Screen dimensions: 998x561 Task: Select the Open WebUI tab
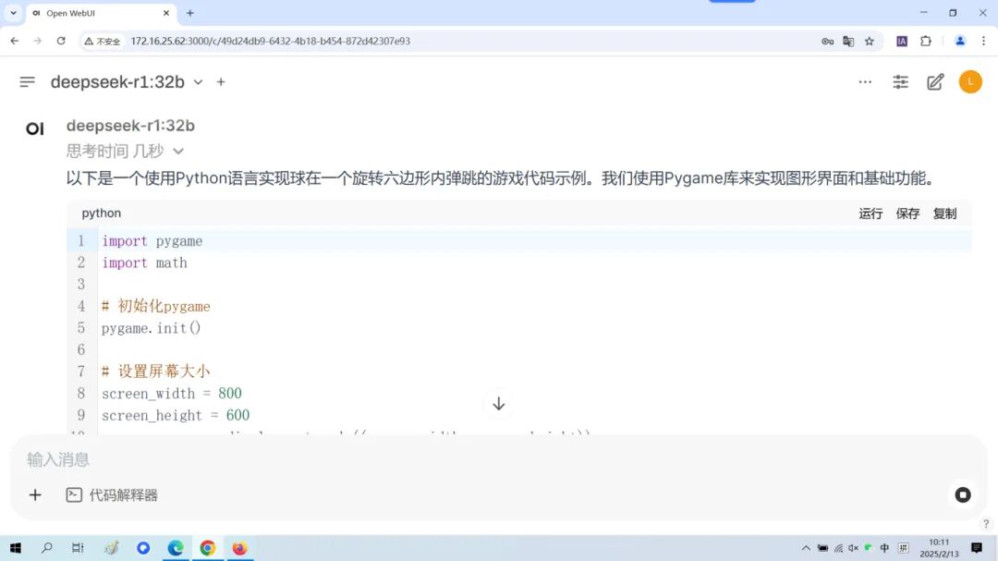tap(102, 13)
